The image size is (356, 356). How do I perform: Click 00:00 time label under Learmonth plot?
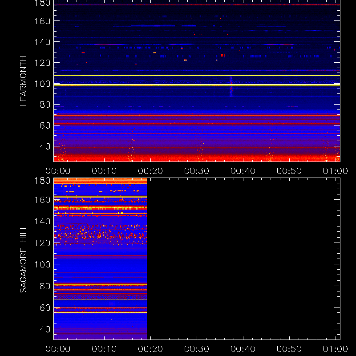[58, 171]
